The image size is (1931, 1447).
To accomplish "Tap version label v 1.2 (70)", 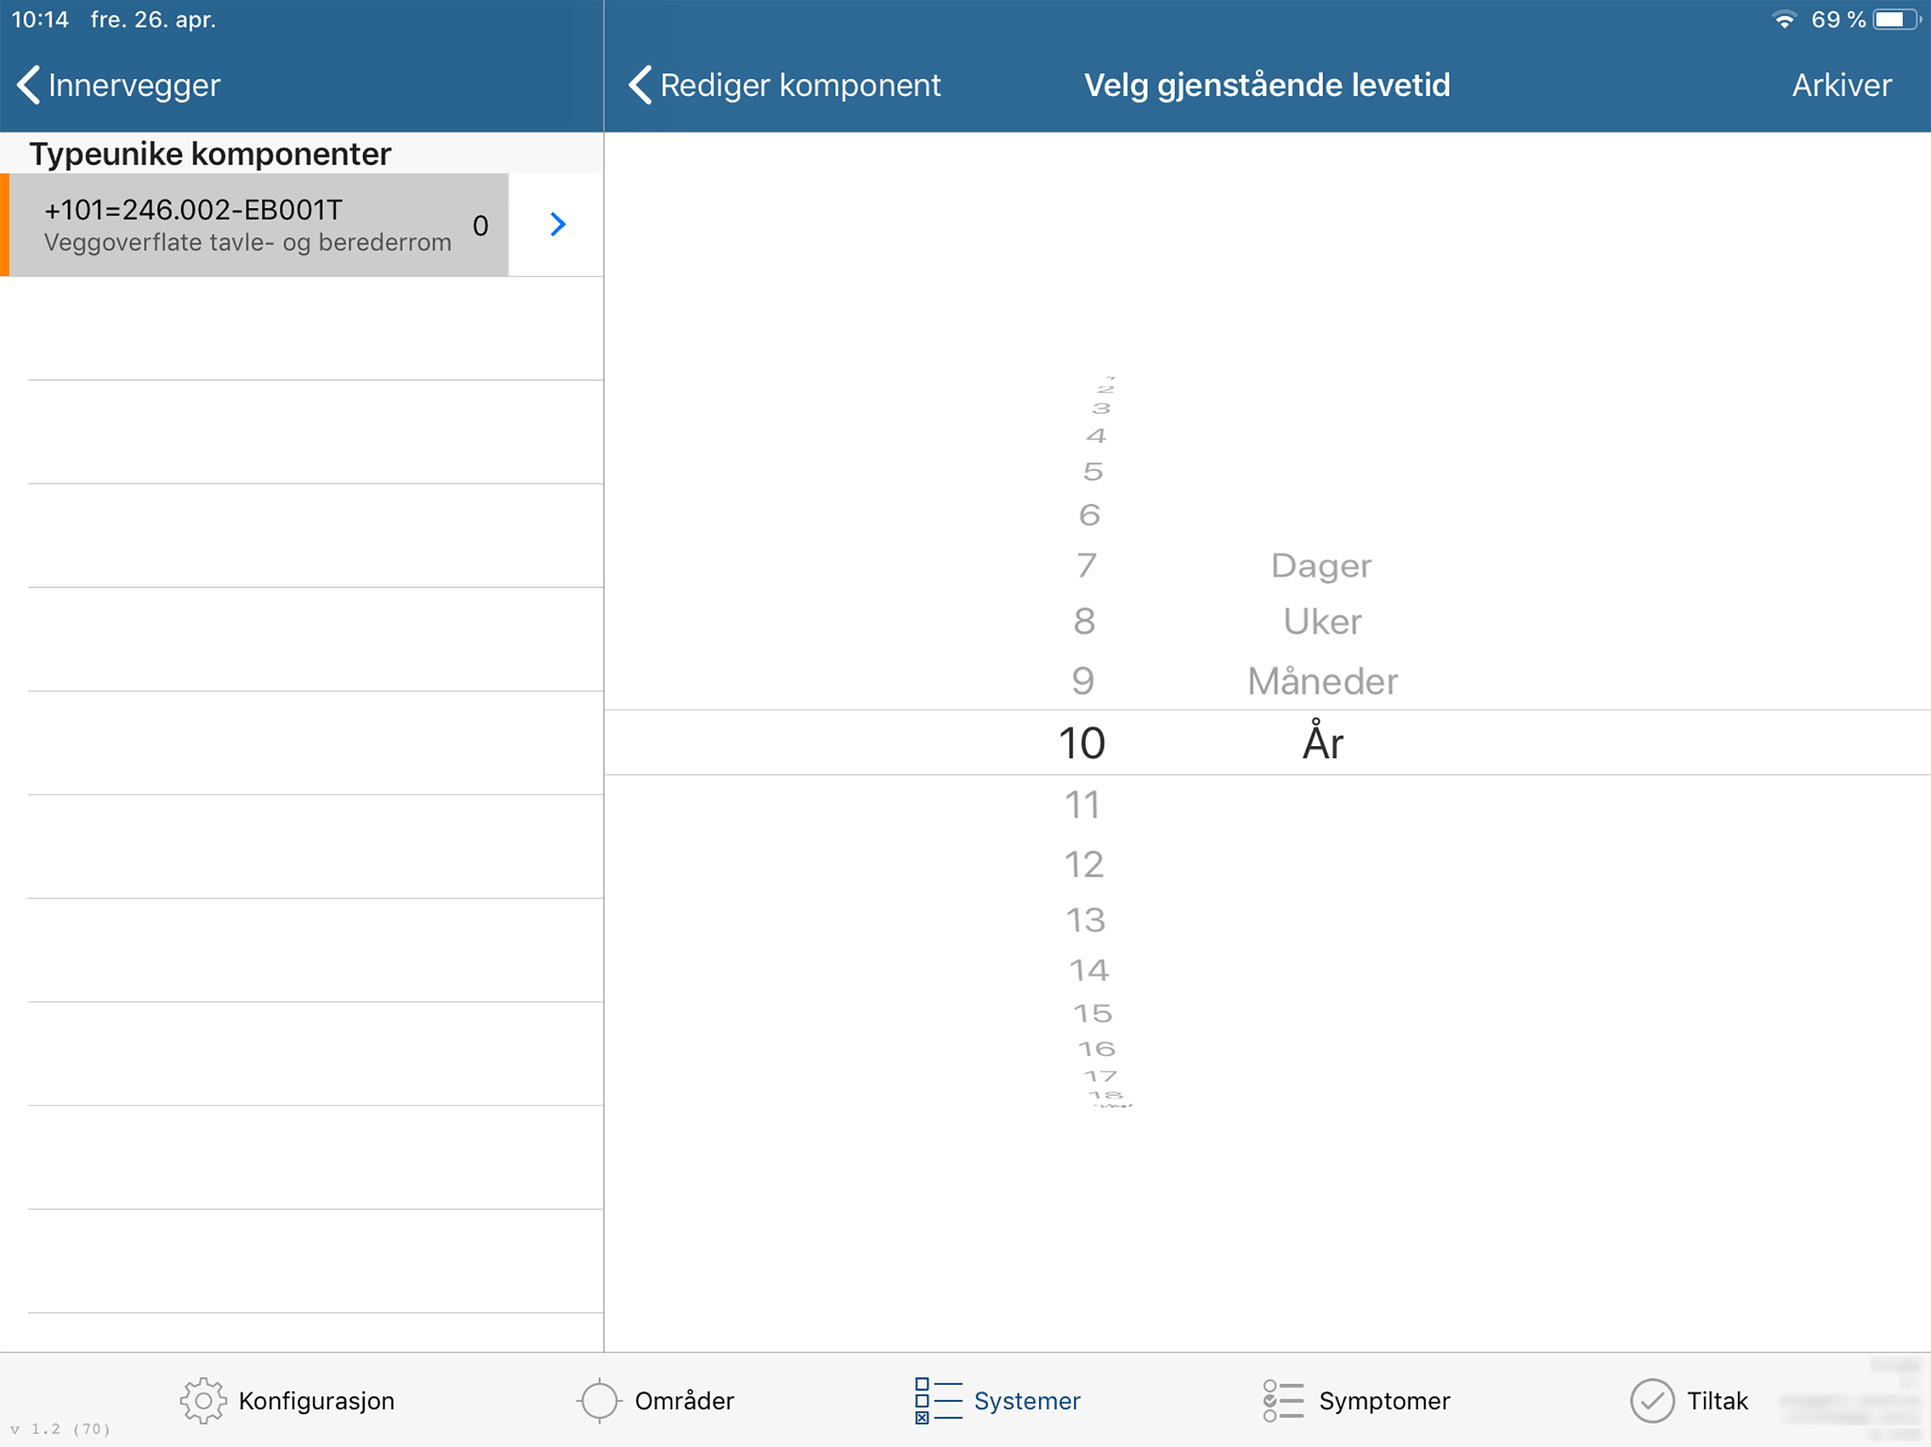I will [x=60, y=1429].
